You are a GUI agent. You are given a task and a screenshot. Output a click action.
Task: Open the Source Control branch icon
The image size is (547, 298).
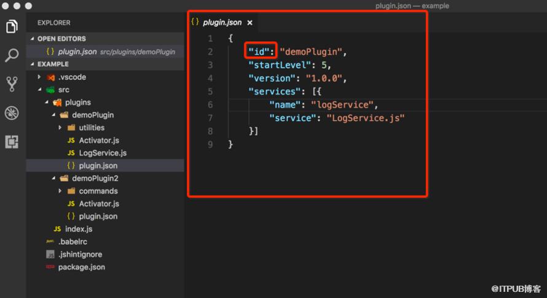(12, 84)
